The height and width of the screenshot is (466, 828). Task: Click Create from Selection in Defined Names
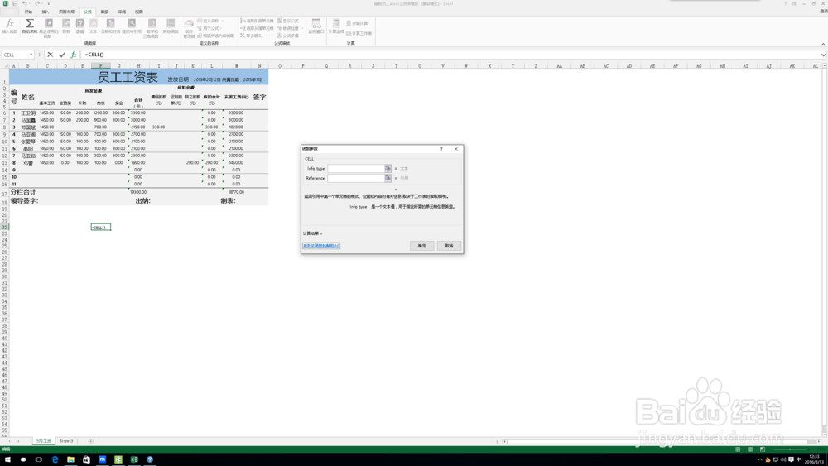pos(216,36)
